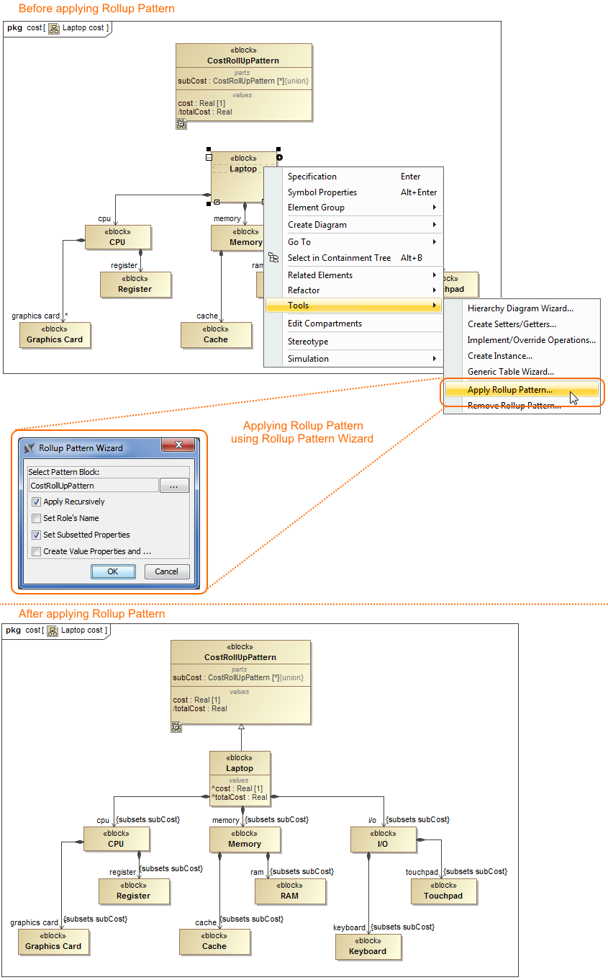Close the Rollup Pattern Wizard dialog
The height and width of the screenshot is (980, 608).
coord(177,447)
